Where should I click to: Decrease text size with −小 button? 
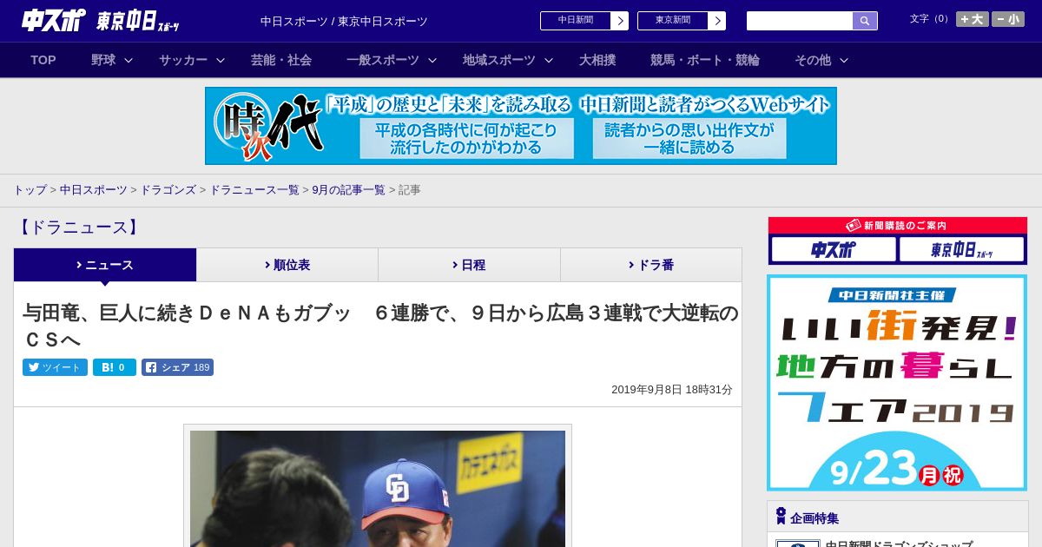tap(1008, 19)
